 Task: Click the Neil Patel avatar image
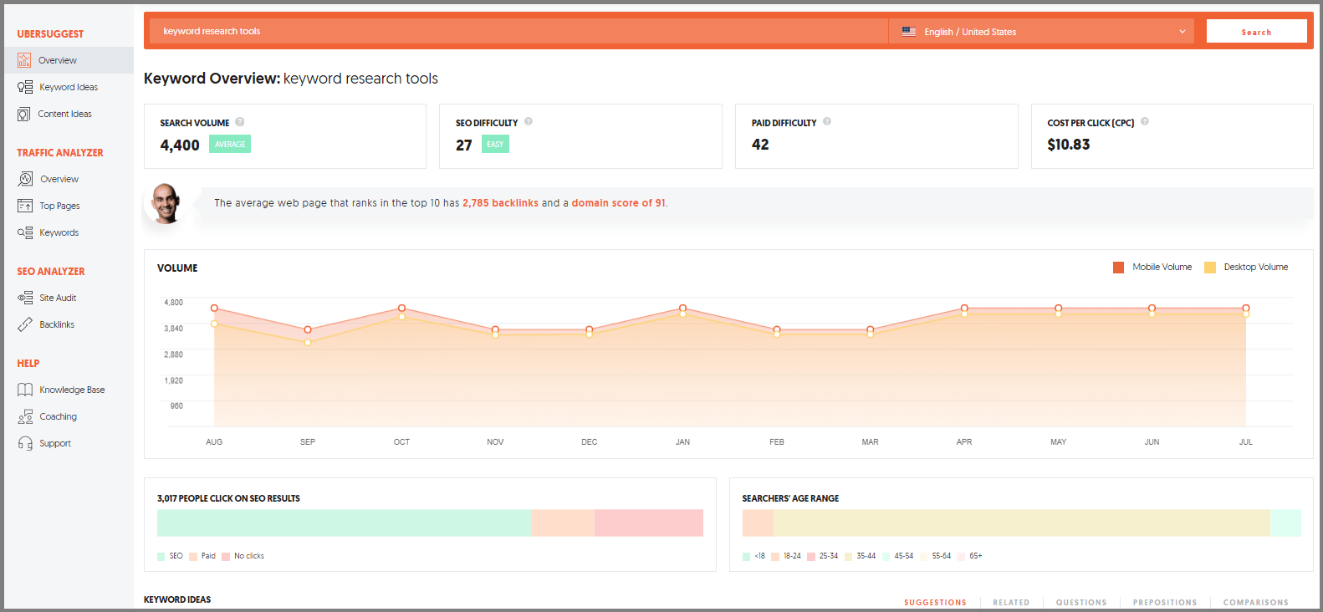click(x=166, y=203)
